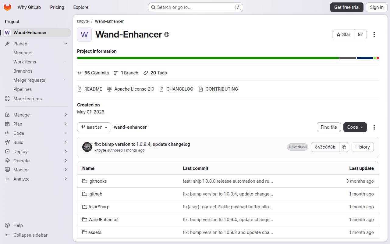This screenshot has height=244, width=390.
Task: Click the Manage users icon
Action: click(7, 115)
